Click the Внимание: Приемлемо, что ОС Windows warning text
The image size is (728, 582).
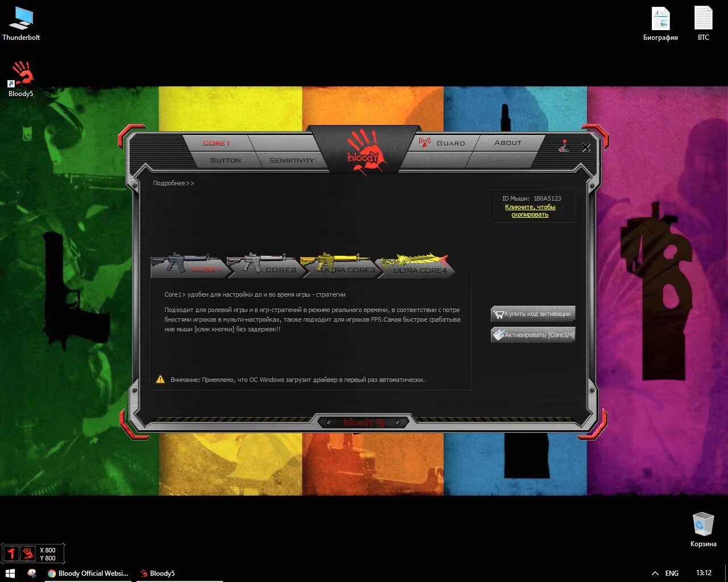[297, 380]
